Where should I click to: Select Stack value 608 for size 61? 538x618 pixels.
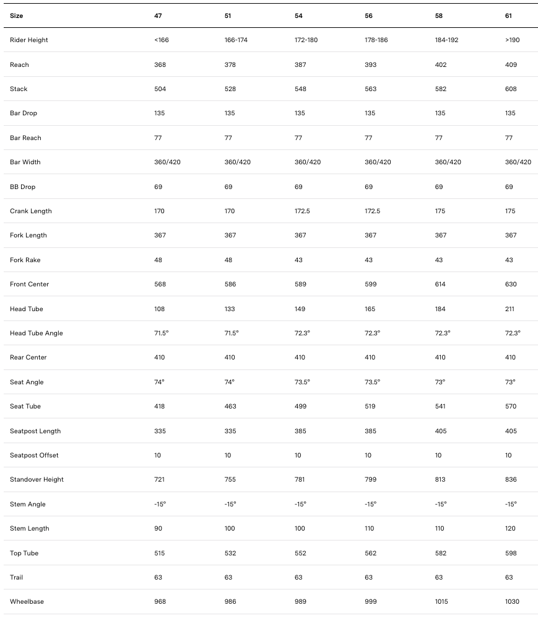511,89
